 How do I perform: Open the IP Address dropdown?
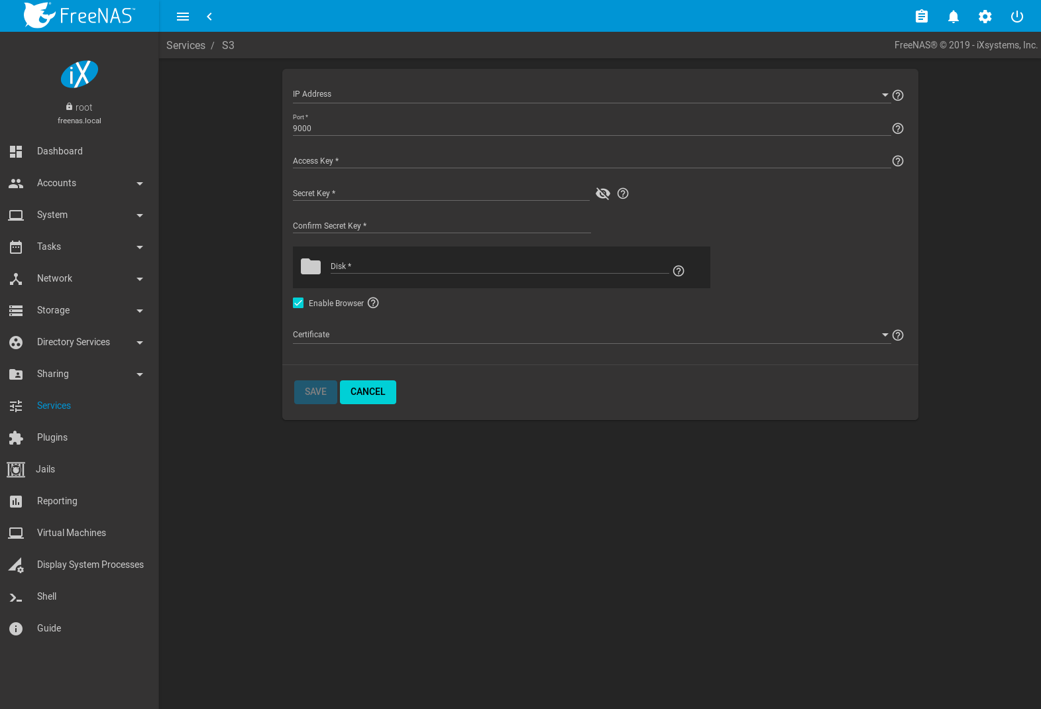[590, 95]
